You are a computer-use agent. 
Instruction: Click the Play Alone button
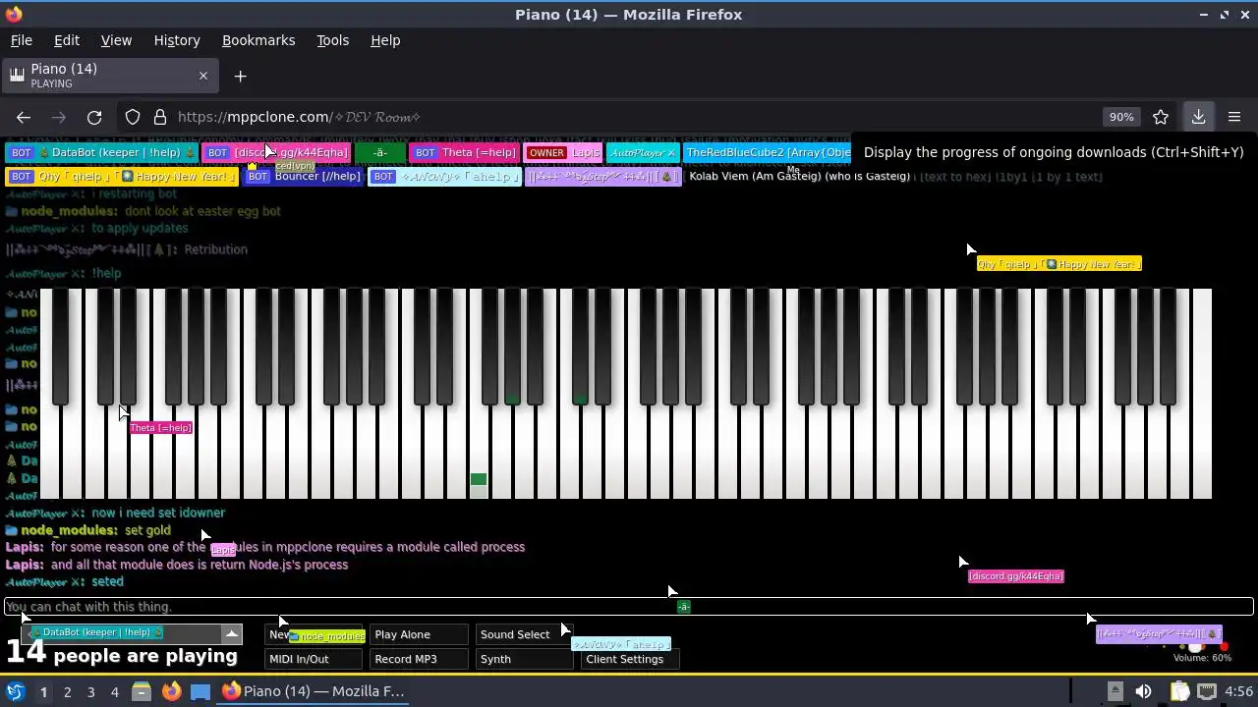pyautogui.click(x=420, y=634)
